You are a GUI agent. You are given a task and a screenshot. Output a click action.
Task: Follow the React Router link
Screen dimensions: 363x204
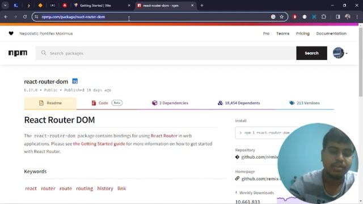pyautogui.click(x=164, y=136)
